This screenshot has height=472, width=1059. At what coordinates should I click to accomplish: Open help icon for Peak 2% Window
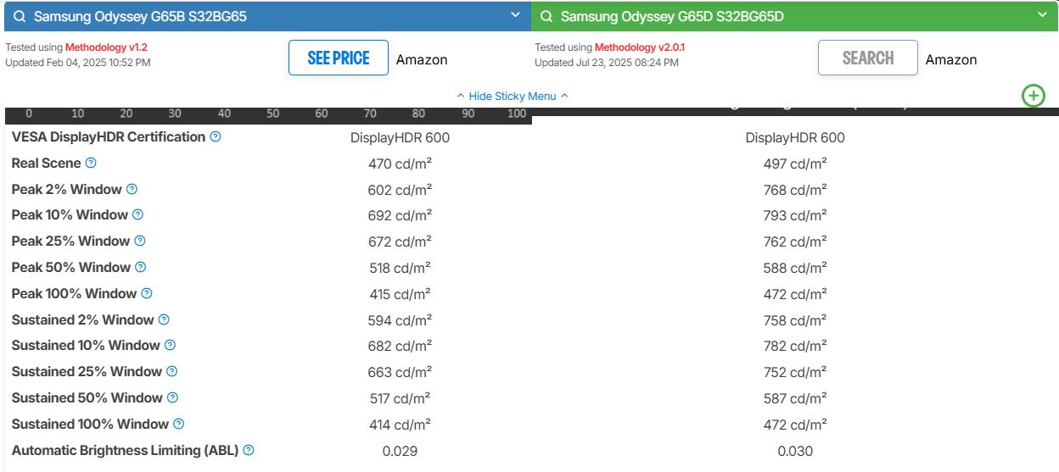132,189
